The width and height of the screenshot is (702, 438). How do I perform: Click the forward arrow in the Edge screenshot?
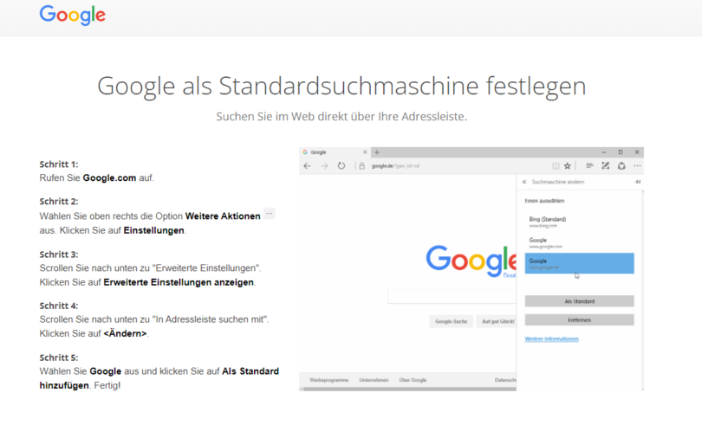tap(324, 166)
